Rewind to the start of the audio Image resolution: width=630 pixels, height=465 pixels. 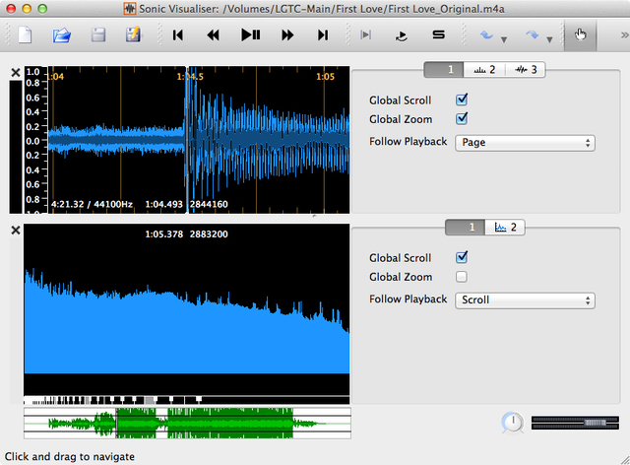click(x=178, y=35)
